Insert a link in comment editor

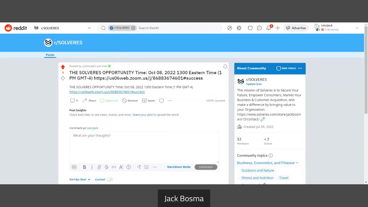(x=99, y=167)
